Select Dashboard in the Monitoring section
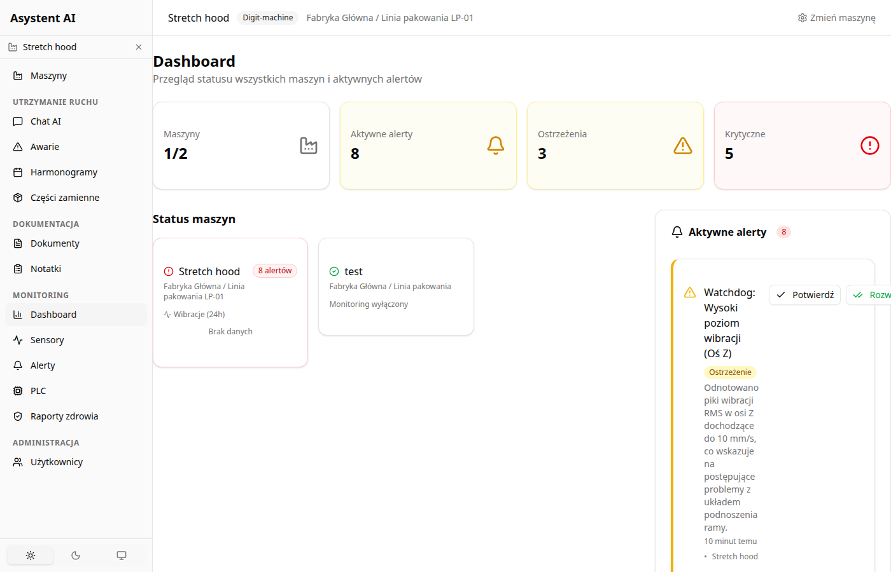Image resolution: width=891 pixels, height=572 pixels. click(x=53, y=314)
